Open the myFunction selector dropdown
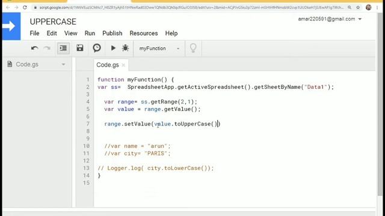The image size is (385, 216). (x=159, y=49)
